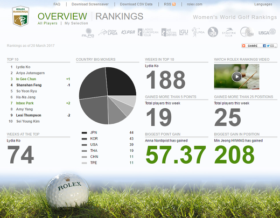
Task: Select Ha-Na Jang in Top 10
Action: tap(26, 97)
